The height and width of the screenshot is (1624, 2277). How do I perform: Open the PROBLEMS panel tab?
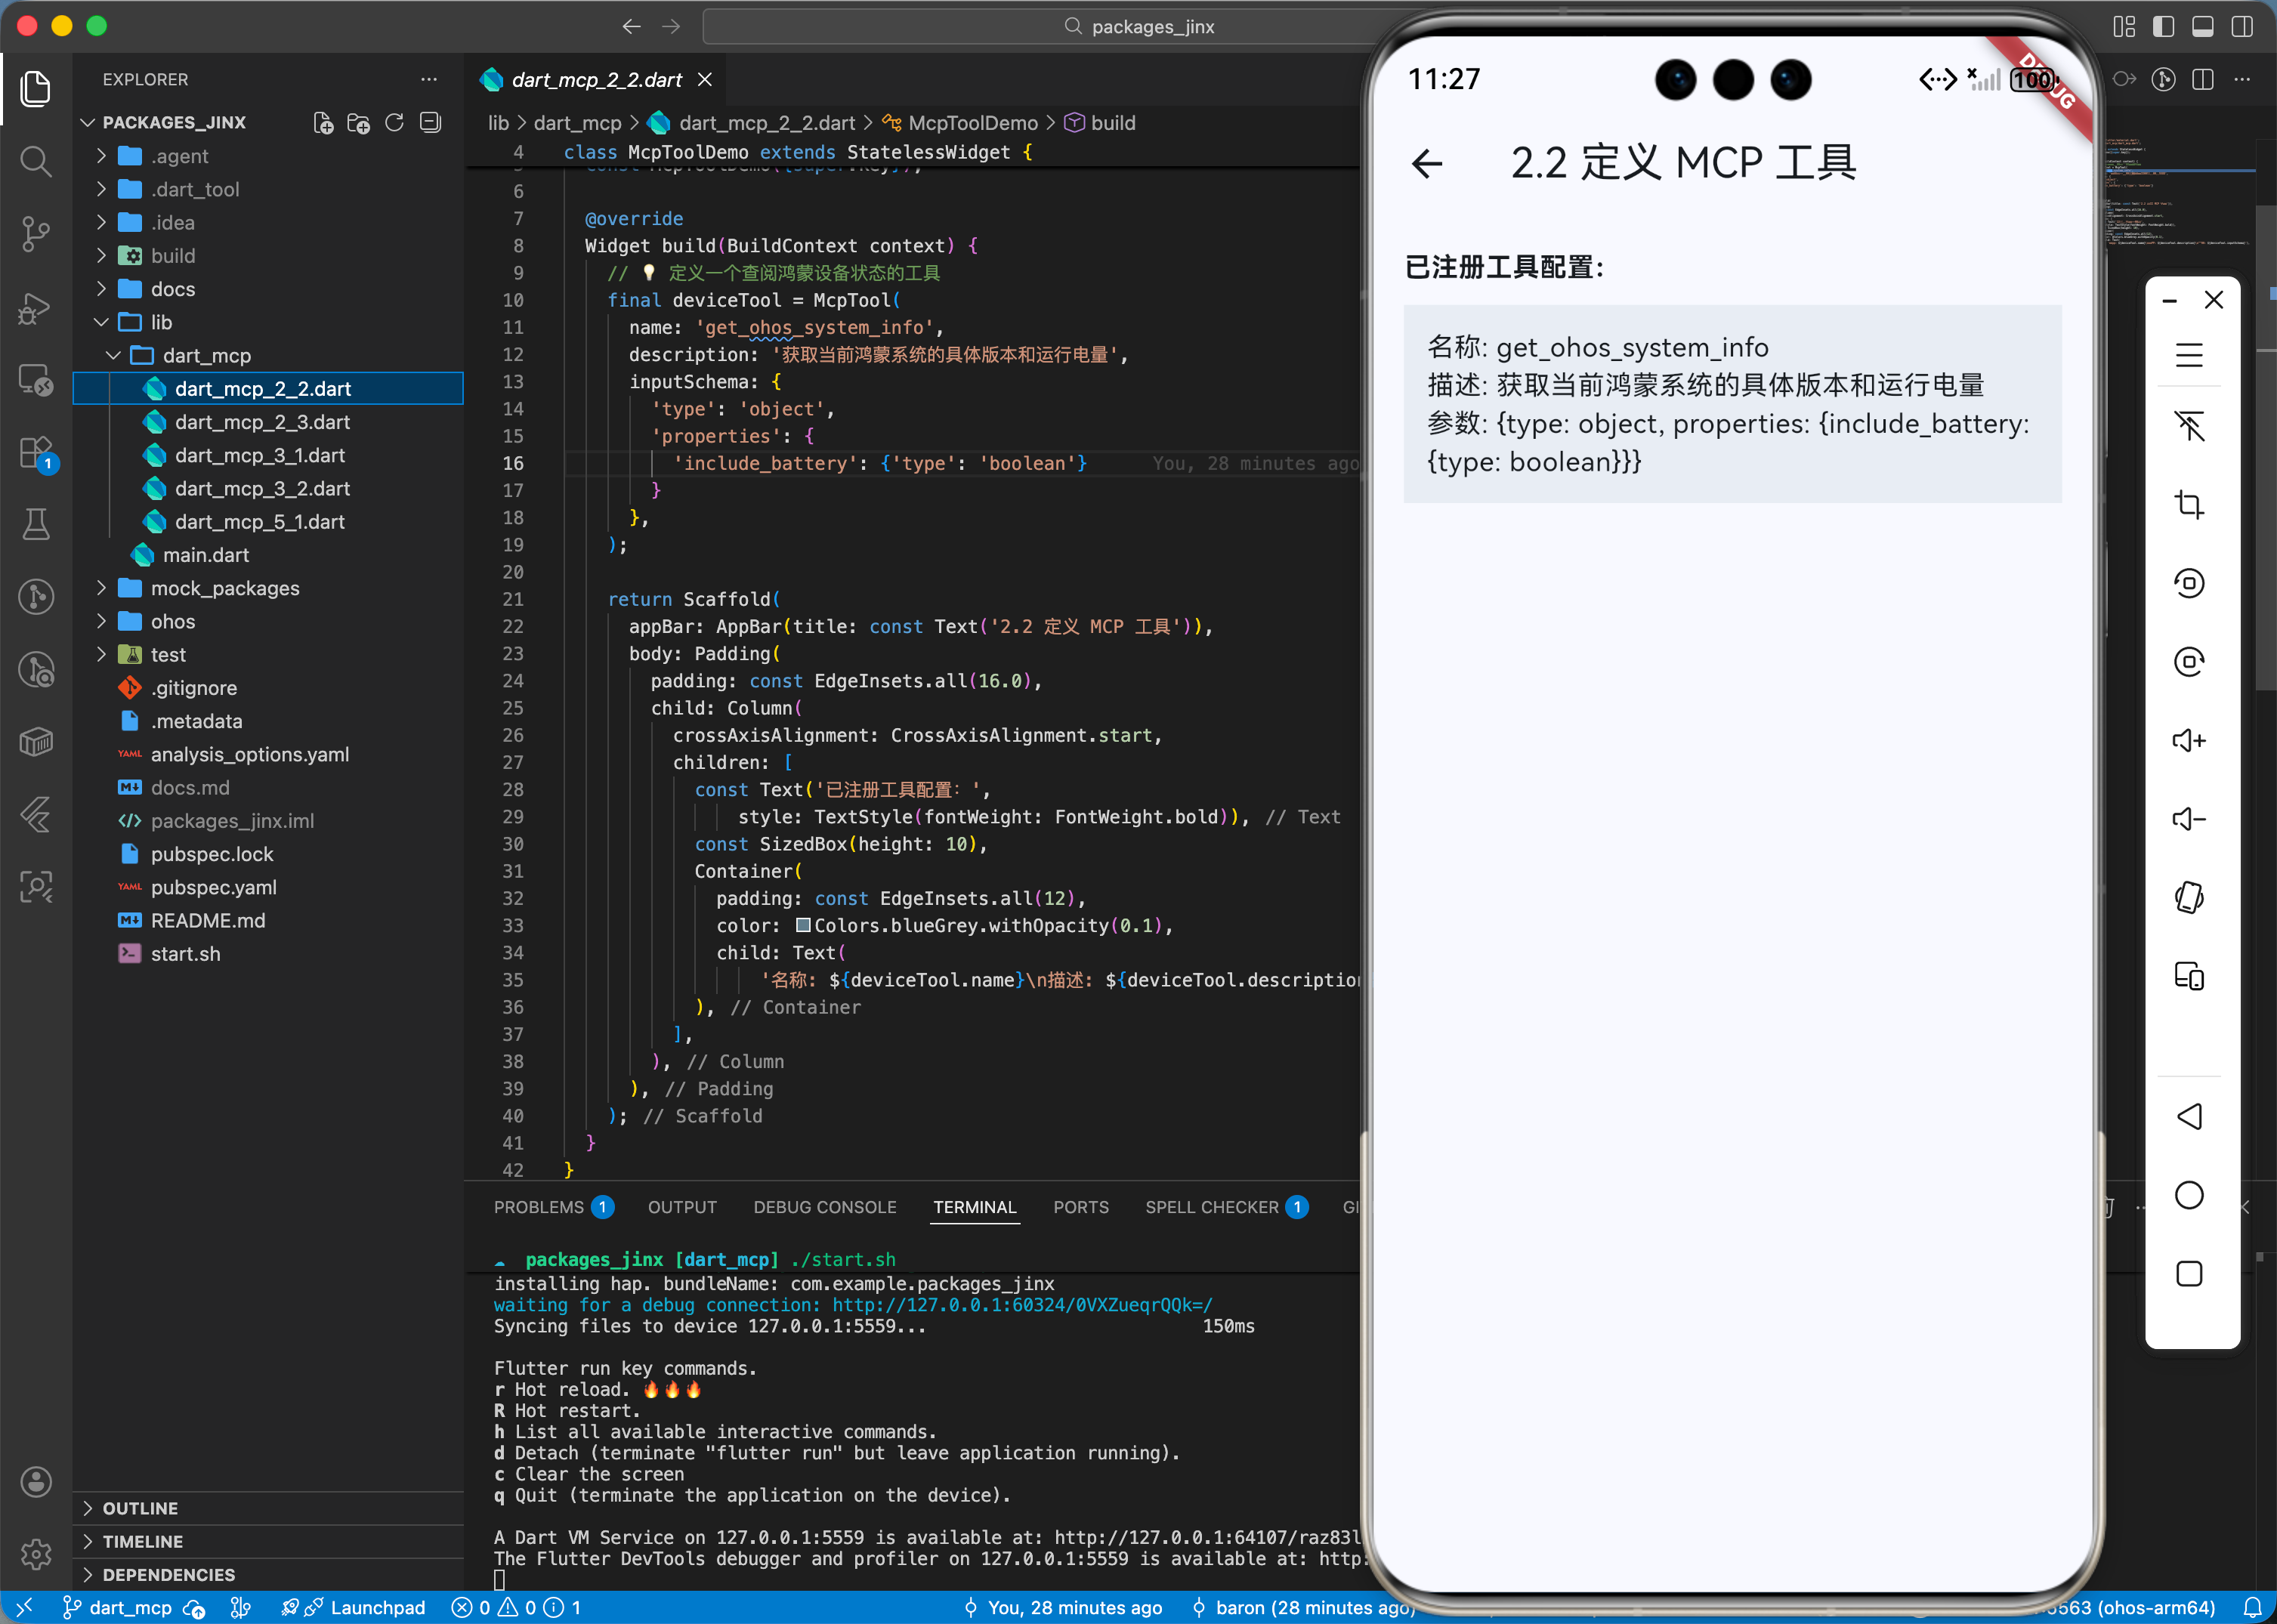tap(538, 1207)
